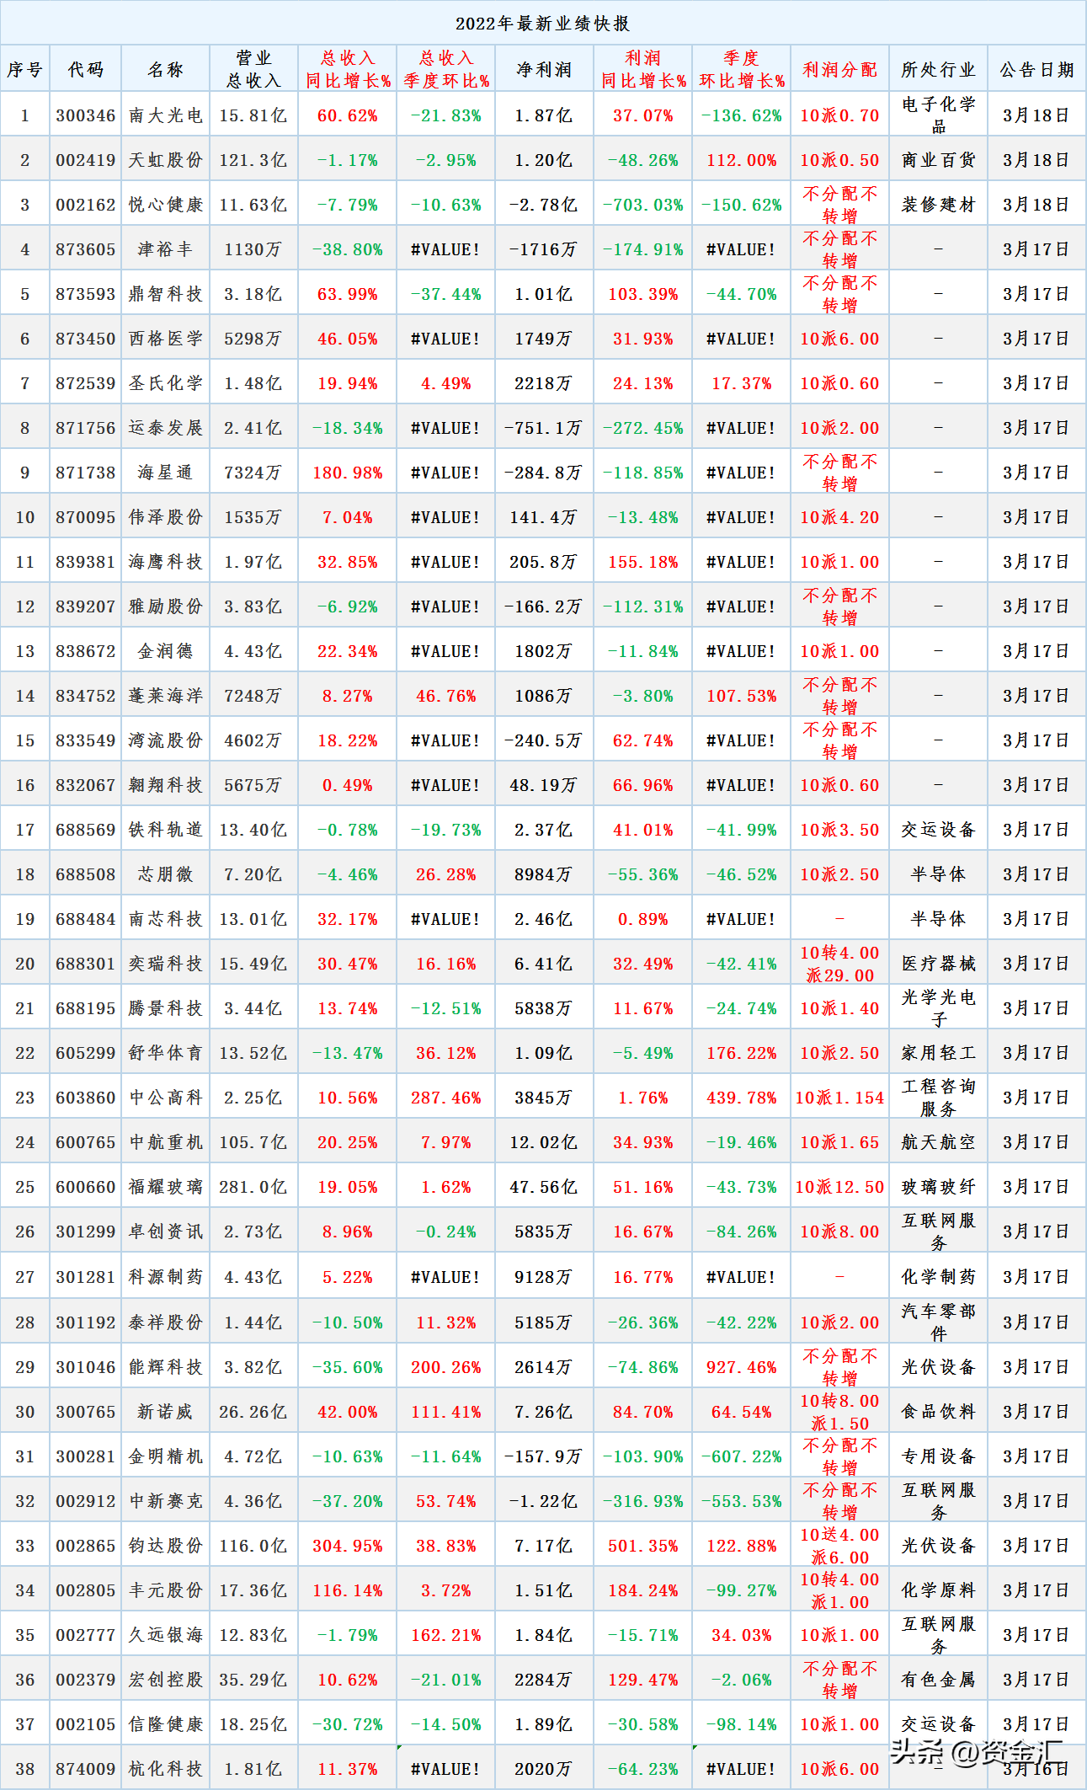Select quarterly growth '439.78%'
This screenshot has height=1790, width=1087.
[742, 1098]
